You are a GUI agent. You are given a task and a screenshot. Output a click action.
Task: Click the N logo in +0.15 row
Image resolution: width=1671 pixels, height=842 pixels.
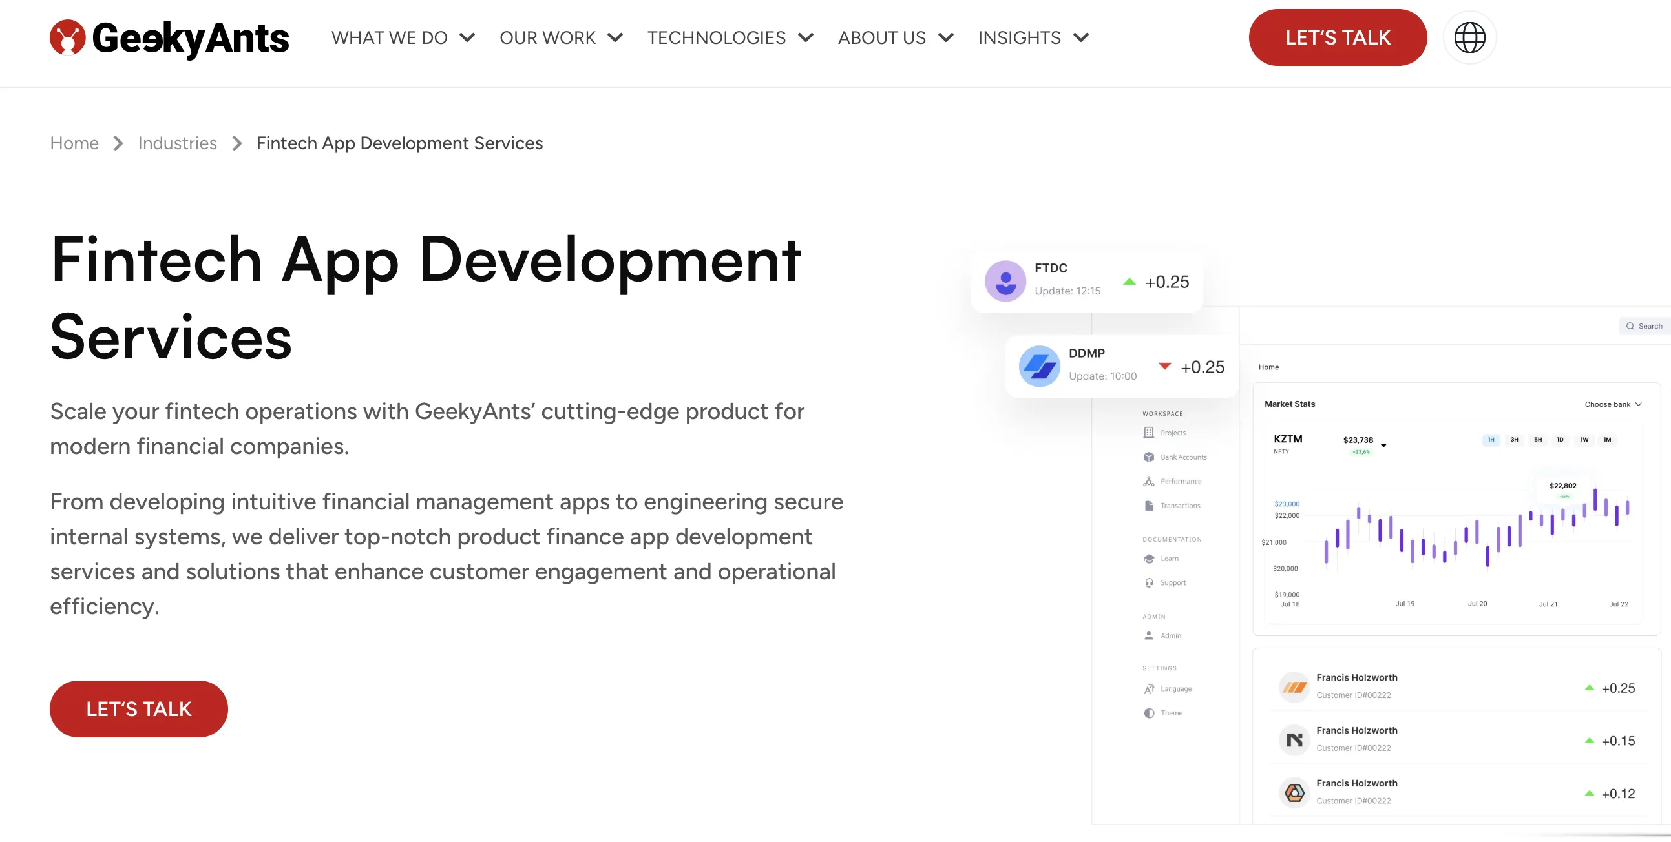tap(1294, 739)
